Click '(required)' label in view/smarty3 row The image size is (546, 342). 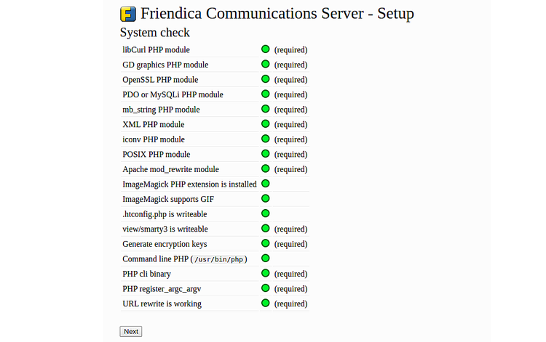pos(290,229)
